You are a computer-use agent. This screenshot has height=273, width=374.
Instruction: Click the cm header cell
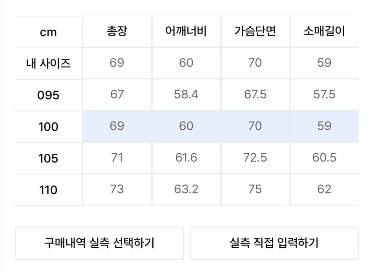48,32
